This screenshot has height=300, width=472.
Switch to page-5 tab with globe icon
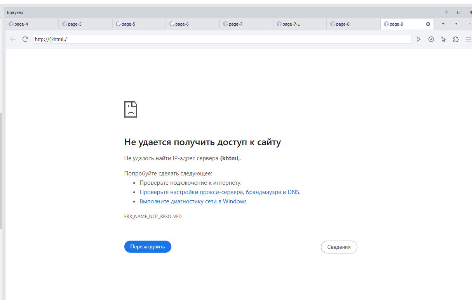tap(85, 24)
